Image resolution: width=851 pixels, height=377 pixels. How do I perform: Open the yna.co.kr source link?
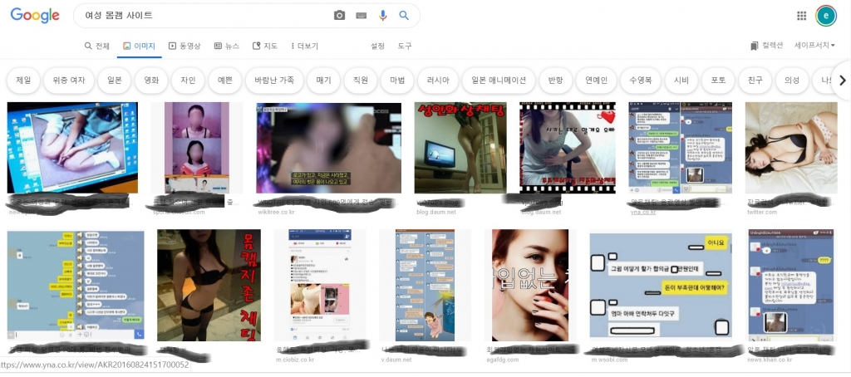(x=643, y=212)
